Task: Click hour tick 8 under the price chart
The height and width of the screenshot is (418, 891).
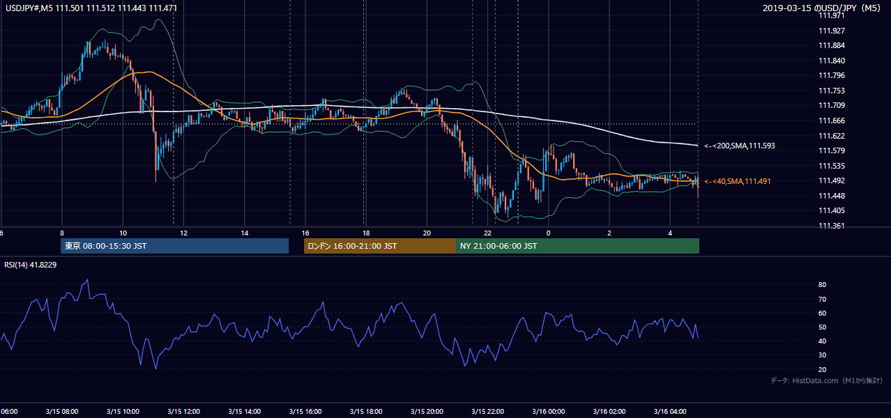Action: [62, 233]
